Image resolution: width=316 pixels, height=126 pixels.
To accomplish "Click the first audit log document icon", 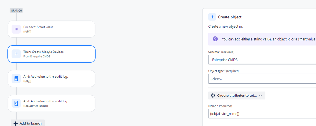I will pyautogui.click(x=16, y=79).
